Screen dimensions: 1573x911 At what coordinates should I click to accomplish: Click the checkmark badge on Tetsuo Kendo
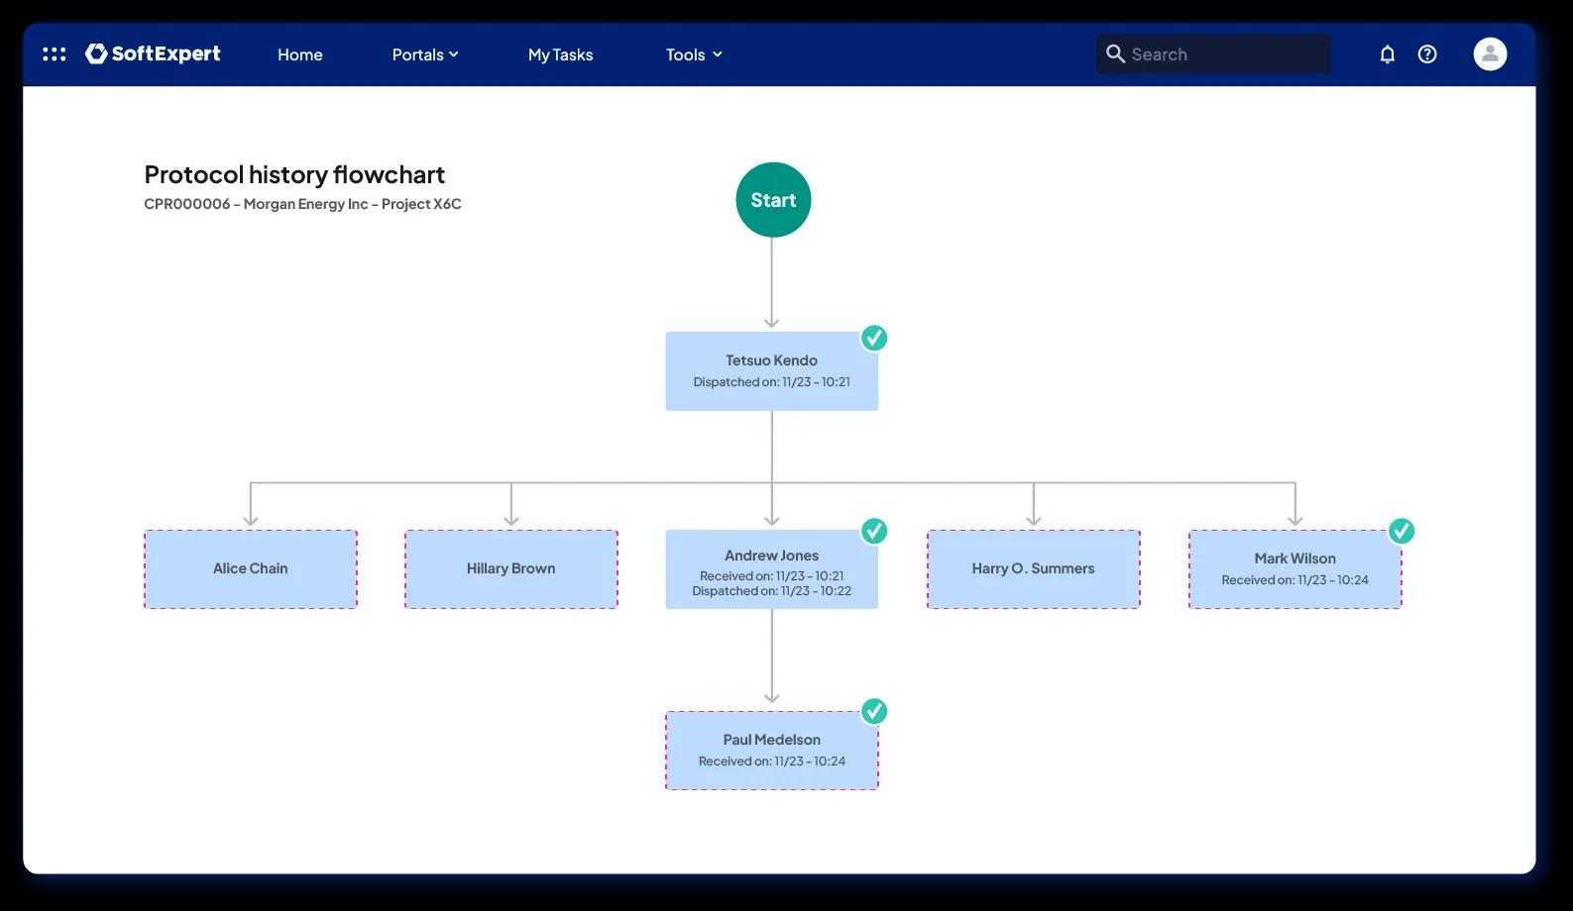(873, 338)
